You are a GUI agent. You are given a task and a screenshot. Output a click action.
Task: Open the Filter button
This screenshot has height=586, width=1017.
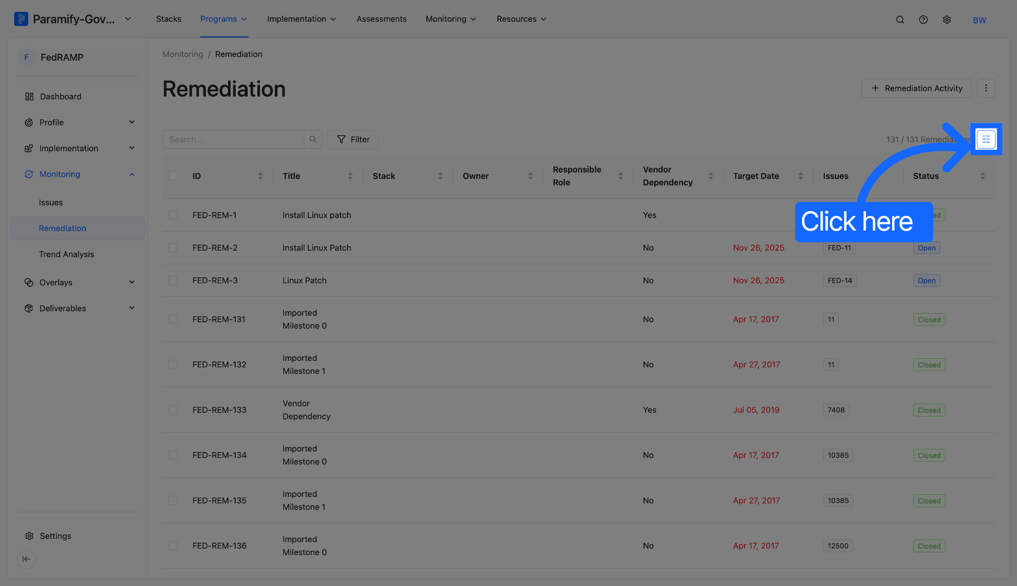[x=353, y=139]
